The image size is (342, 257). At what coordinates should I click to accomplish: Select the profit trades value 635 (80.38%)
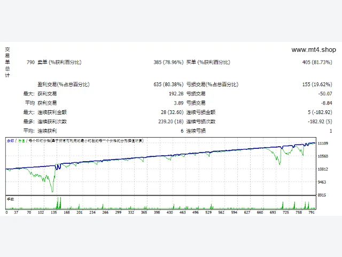coord(168,85)
